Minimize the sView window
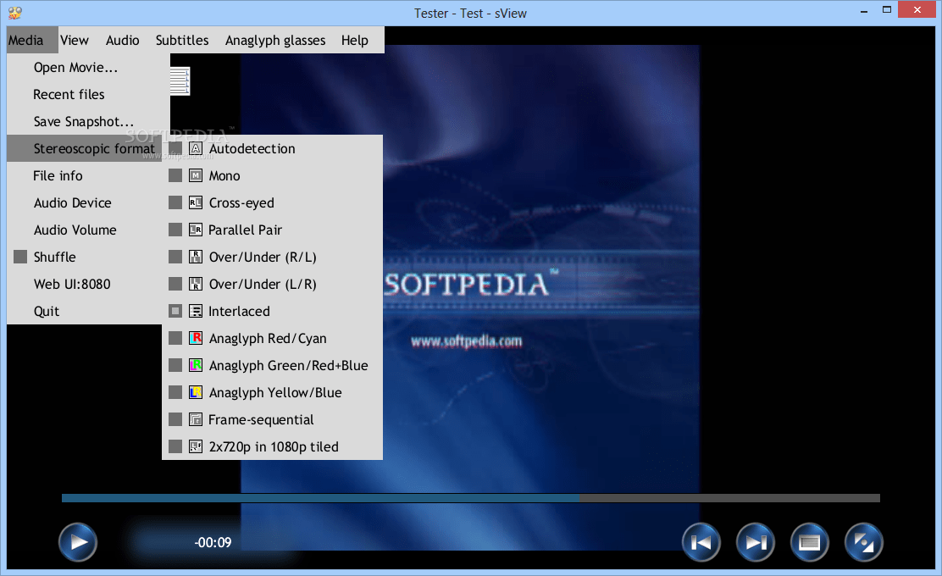 (864, 11)
